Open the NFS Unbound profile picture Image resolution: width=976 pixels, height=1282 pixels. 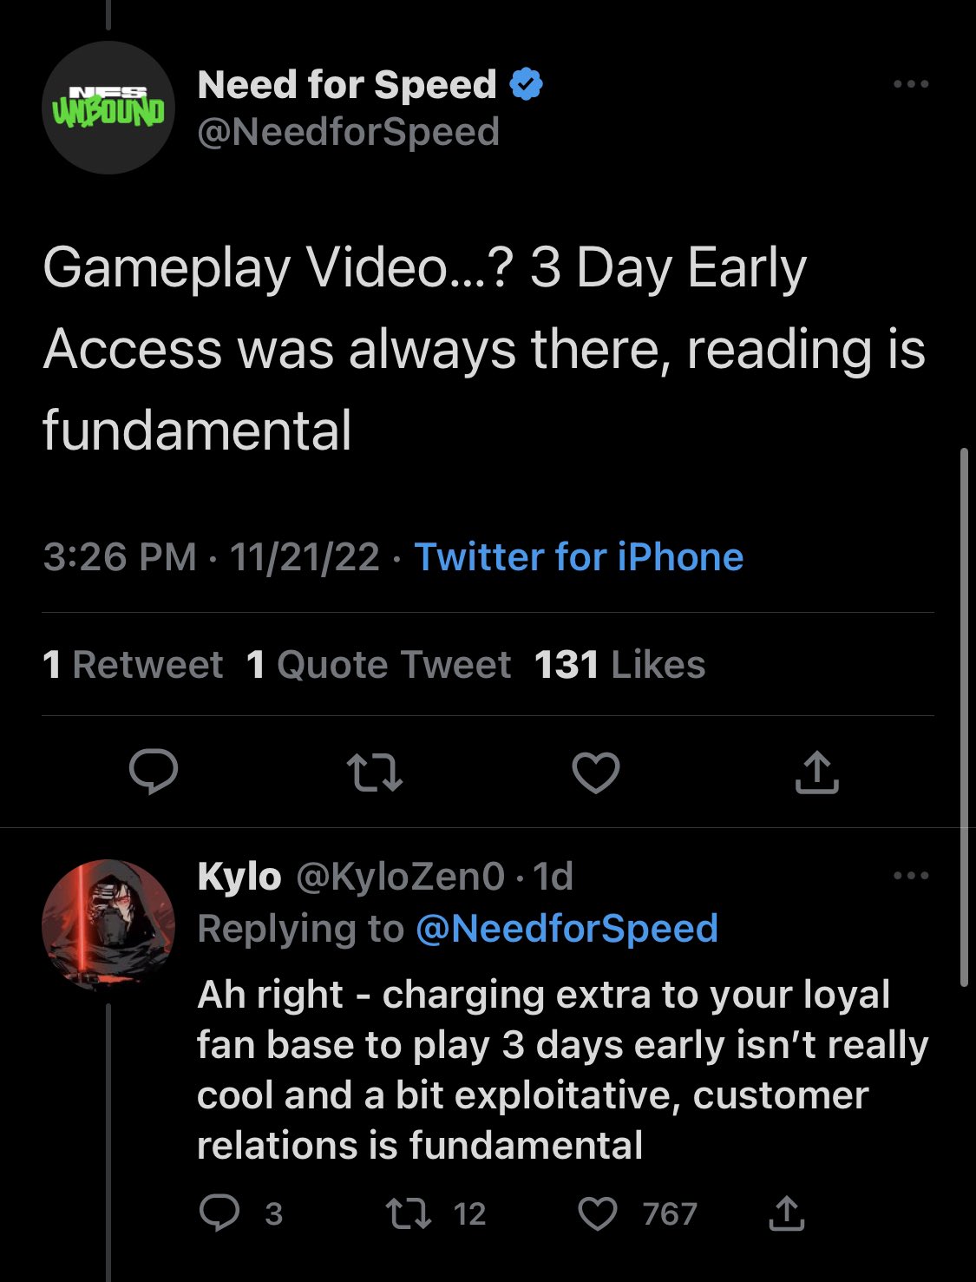(108, 108)
